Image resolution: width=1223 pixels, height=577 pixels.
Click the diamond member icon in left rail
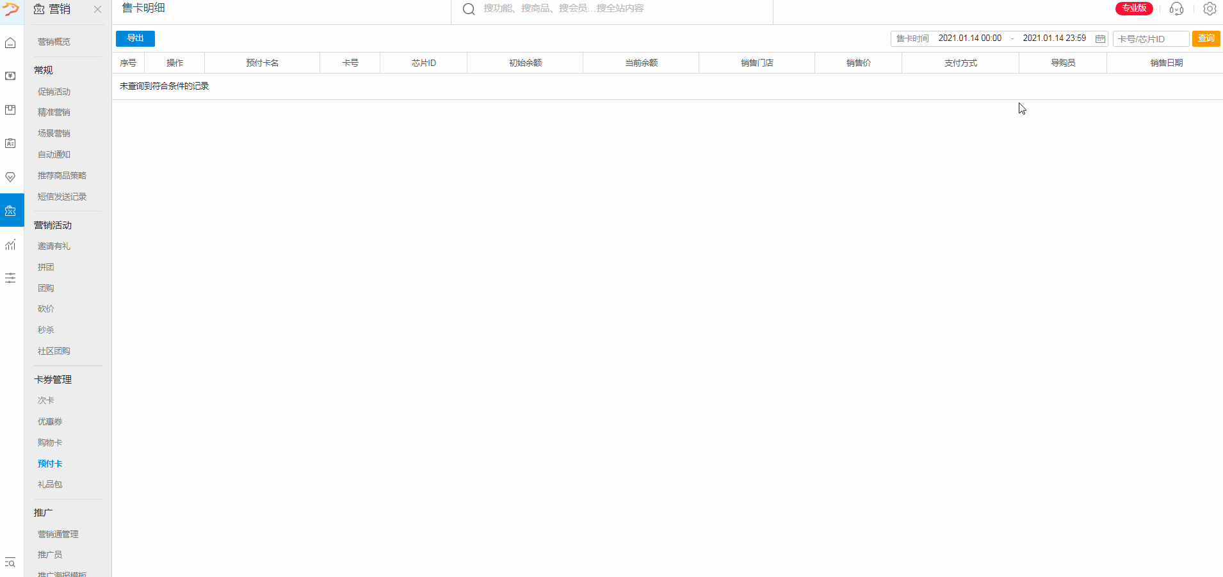[x=10, y=177]
